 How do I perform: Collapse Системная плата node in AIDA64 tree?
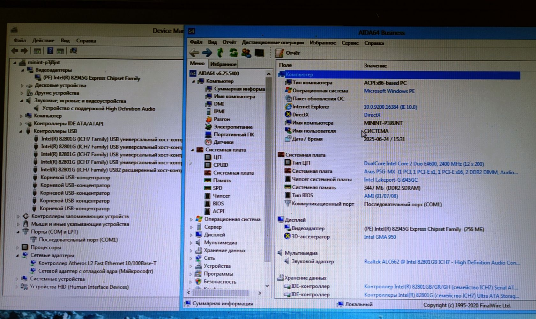(x=192, y=150)
